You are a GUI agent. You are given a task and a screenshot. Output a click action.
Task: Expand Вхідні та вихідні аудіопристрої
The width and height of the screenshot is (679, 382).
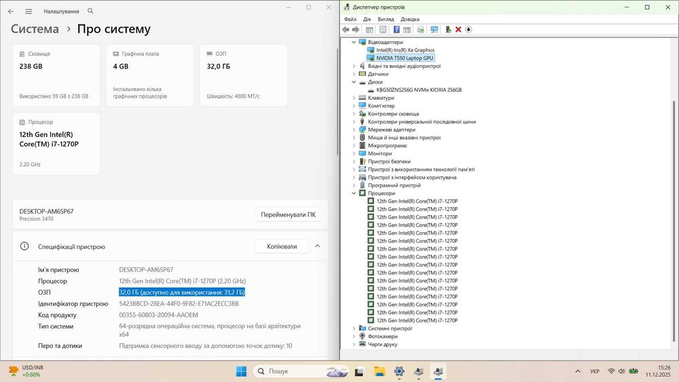point(354,66)
